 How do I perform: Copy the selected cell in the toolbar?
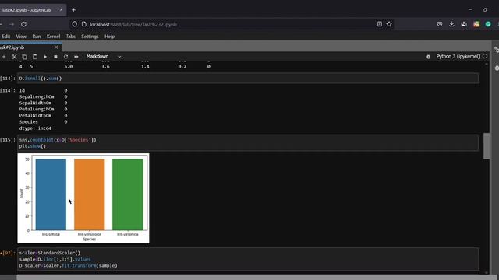(x=24, y=57)
